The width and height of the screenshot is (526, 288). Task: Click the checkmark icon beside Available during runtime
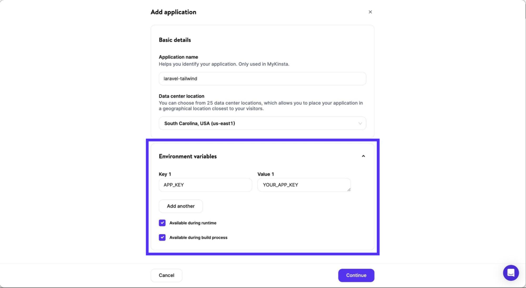(162, 223)
